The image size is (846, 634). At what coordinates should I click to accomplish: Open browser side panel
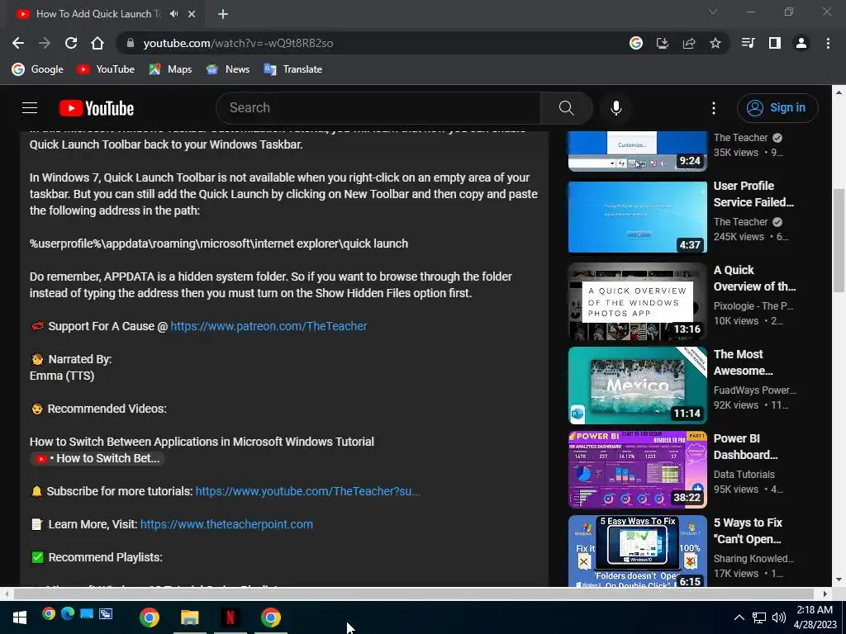pyautogui.click(x=775, y=43)
